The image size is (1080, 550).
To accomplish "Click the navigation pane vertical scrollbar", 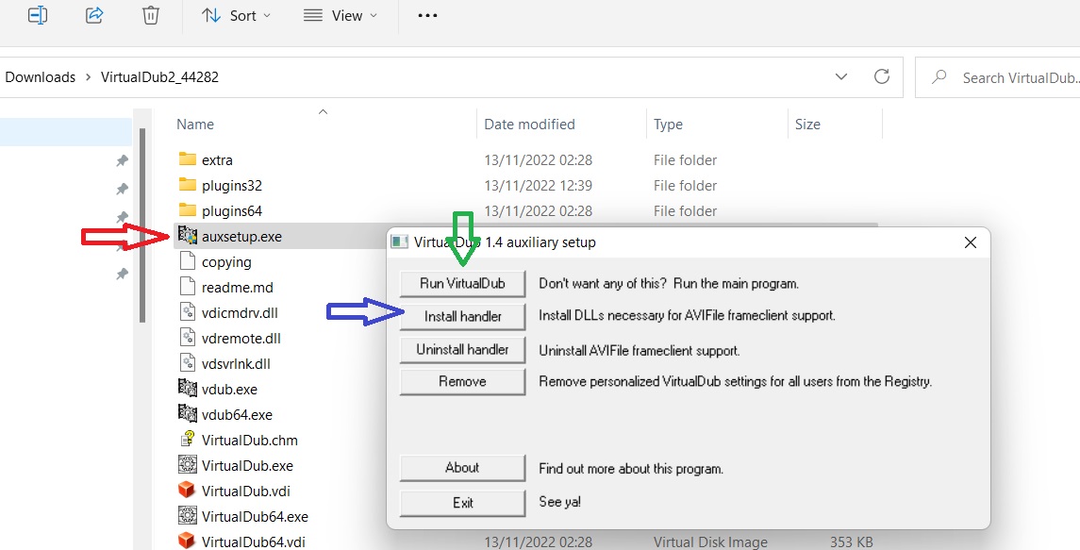I will point(141,225).
